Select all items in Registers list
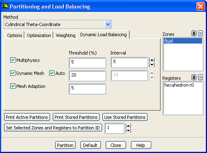The width and height of the screenshot is (207, 153). (194, 77)
